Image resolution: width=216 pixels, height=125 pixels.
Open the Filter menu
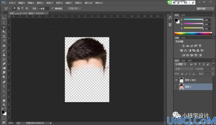point(69,3)
